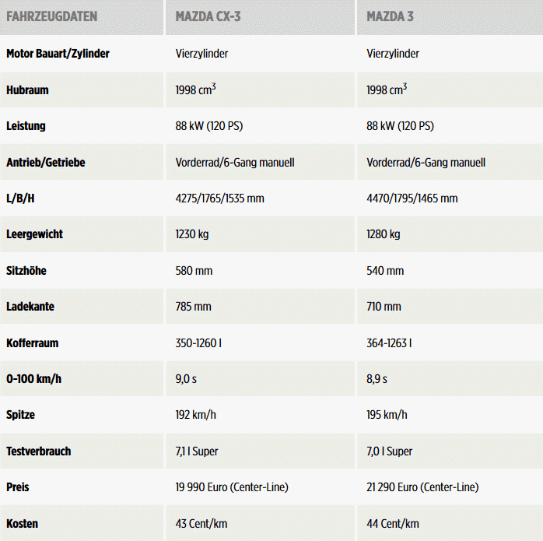This screenshot has width=543, height=541.
Task: Click the Ladekante value 710 mm
Action: (384, 307)
